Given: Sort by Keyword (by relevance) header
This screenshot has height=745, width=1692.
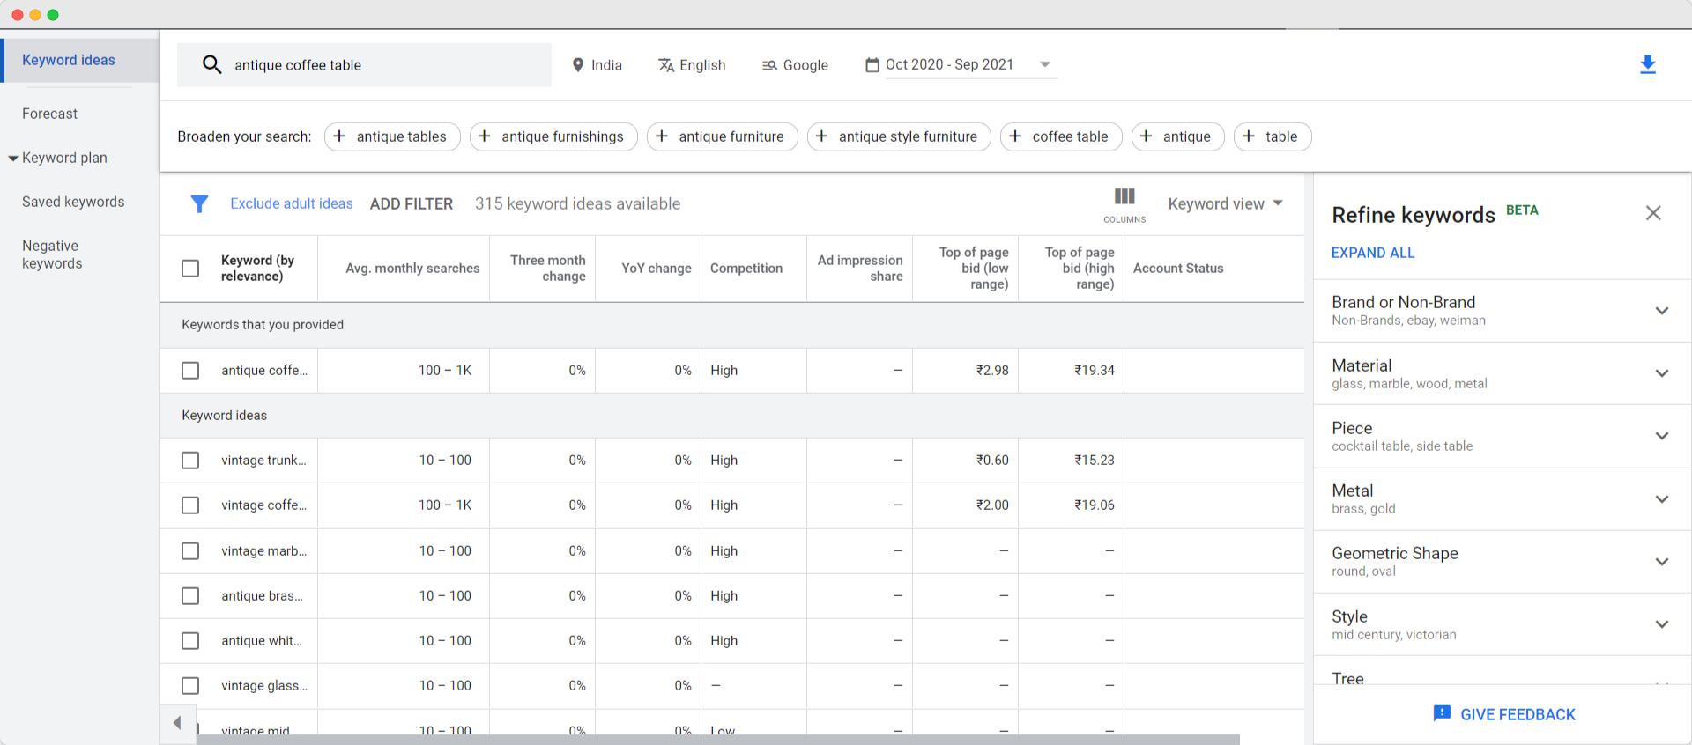Looking at the screenshot, I should (257, 269).
